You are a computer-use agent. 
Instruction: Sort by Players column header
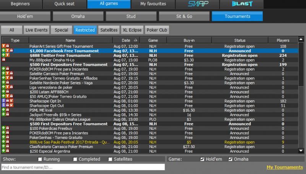click(283, 40)
